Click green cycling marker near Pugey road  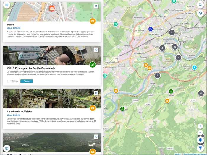click(x=122, y=109)
